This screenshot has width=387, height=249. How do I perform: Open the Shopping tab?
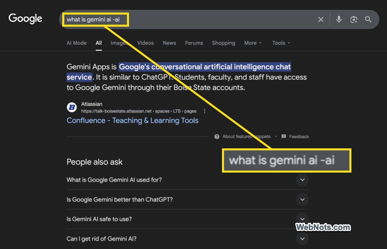[x=223, y=43]
